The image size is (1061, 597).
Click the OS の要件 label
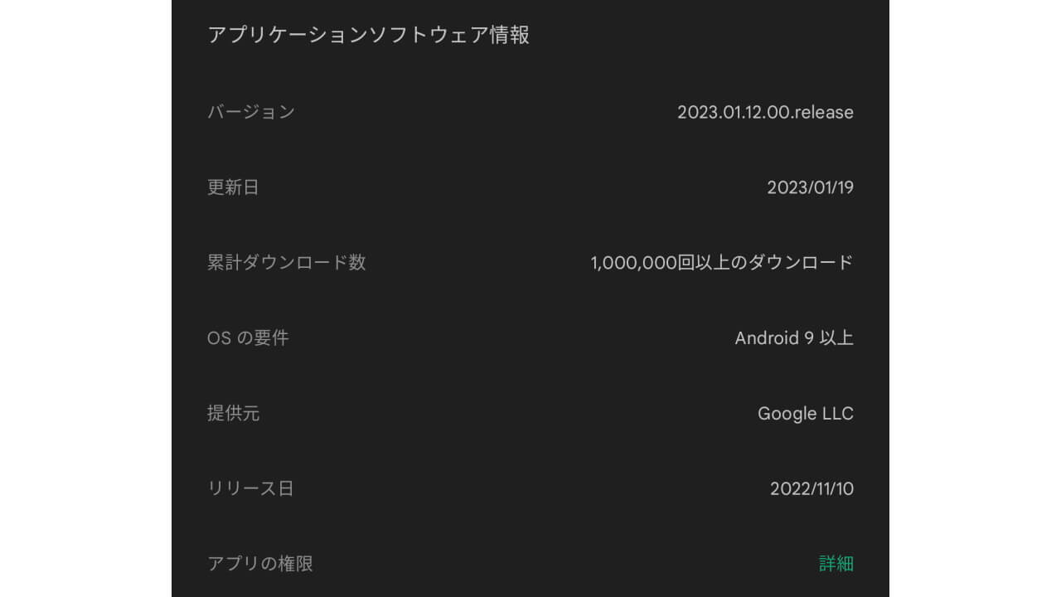[248, 338]
